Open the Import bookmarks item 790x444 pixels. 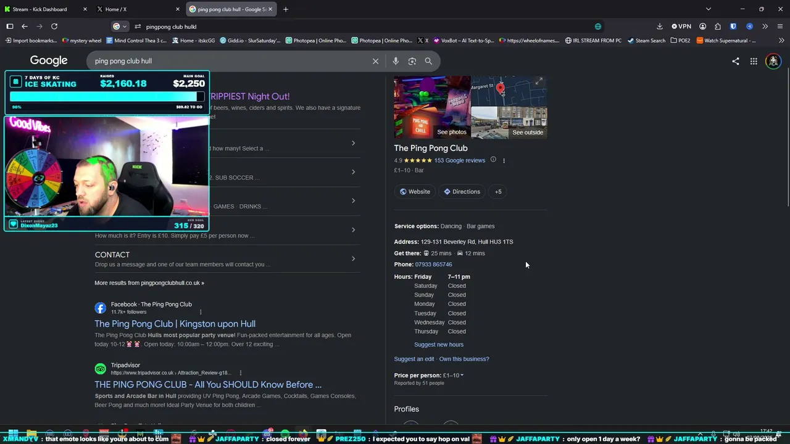point(30,41)
